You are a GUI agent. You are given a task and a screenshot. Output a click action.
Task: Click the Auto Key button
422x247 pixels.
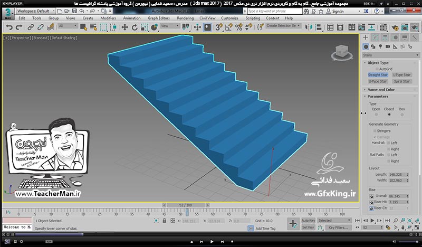(308, 221)
